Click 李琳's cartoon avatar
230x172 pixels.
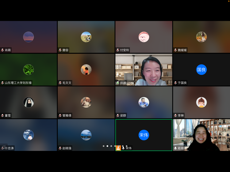pos(201,102)
